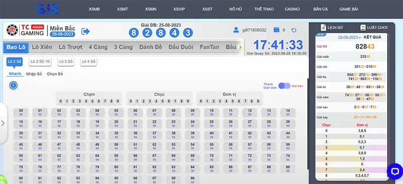Open Luật Chơi rules icon

363,27
